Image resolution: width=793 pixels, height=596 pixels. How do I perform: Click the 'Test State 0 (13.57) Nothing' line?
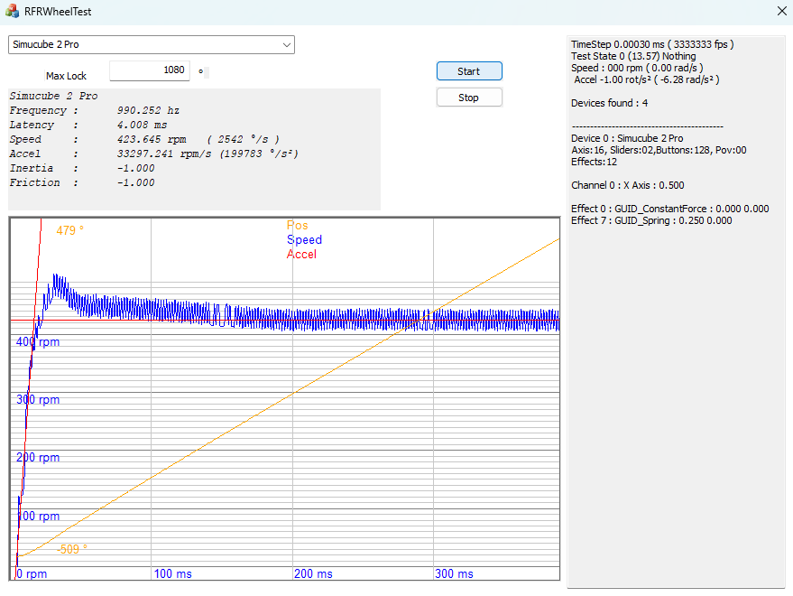click(x=633, y=56)
